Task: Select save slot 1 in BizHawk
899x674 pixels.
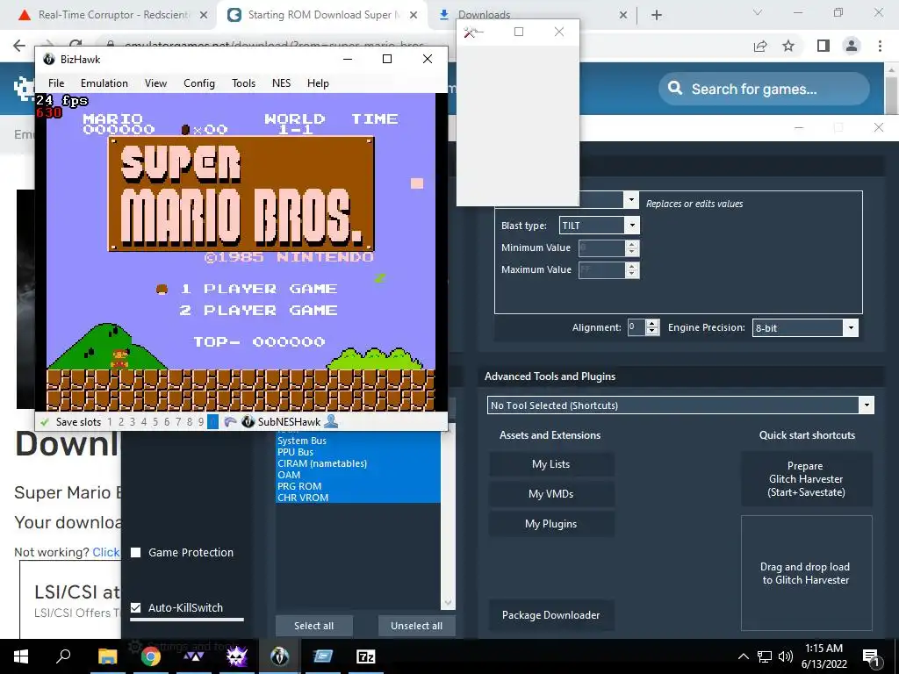Action: pyautogui.click(x=110, y=422)
